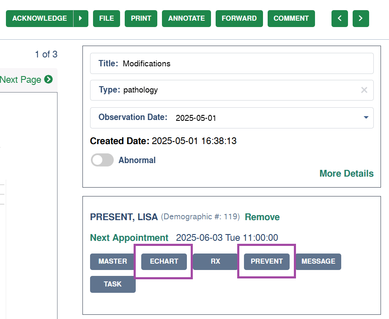Open the Annotate tool
The image size is (389, 319).
(186, 18)
